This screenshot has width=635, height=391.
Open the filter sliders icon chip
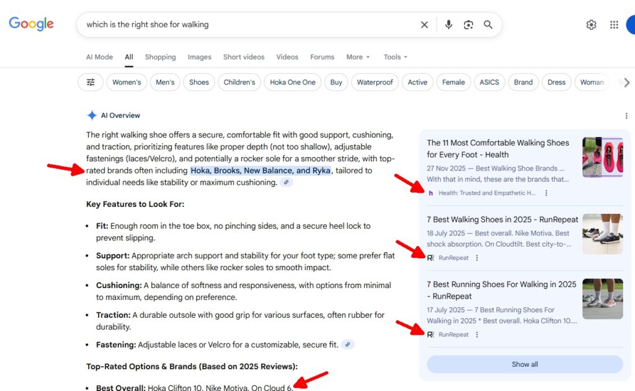tap(91, 82)
